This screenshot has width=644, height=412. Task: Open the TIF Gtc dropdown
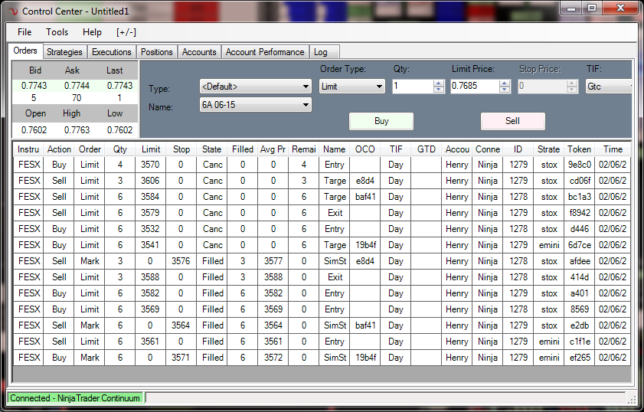(x=609, y=87)
